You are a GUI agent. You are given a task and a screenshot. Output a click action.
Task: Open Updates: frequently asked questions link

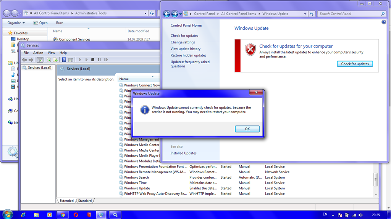(x=190, y=64)
